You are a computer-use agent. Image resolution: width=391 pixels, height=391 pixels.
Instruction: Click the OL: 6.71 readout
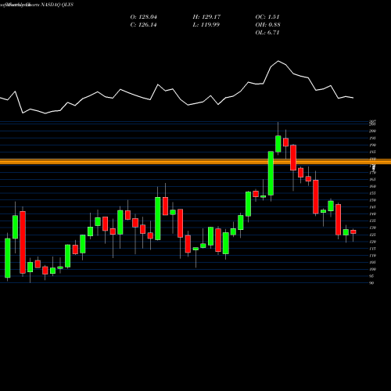point(267,33)
